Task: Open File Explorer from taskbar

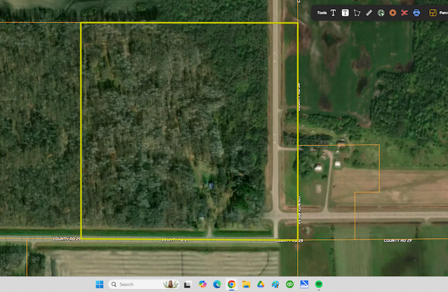Action: pyautogui.click(x=246, y=284)
